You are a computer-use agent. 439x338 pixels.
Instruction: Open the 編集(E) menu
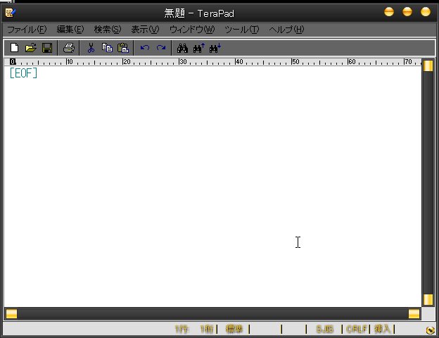click(70, 30)
